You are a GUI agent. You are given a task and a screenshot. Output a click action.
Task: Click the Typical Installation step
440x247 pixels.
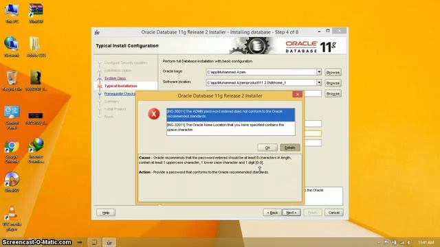coord(121,86)
